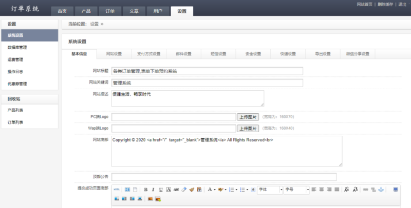Set image float left, first layout icon
This screenshot has height=208, width=411.
[117, 199]
